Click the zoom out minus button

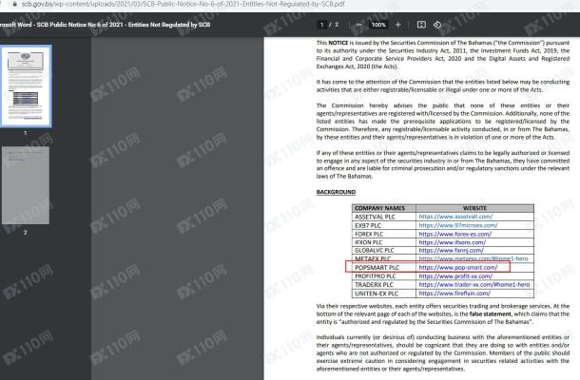[x=358, y=25]
